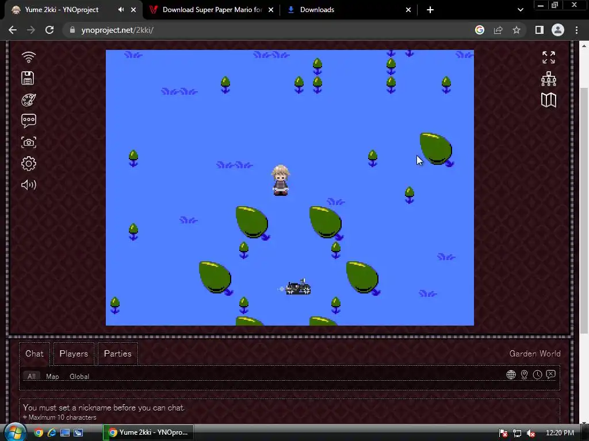Click the site lock icon in address bar
This screenshot has width=589, height=441.
point(72,30)
